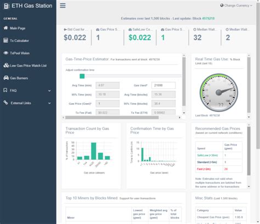The image size is (260, 224).
Task: Click the estimator scroll right arrow
Action: (179, 117)
